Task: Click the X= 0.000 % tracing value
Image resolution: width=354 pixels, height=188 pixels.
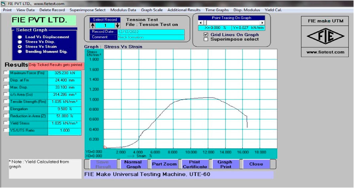Action: click(215, 28)
